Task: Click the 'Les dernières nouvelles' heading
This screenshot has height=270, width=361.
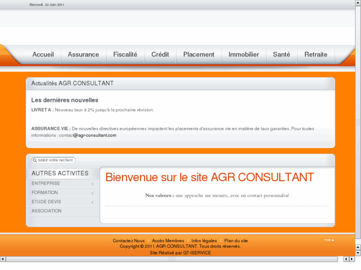Action: (x=65, y=100)
